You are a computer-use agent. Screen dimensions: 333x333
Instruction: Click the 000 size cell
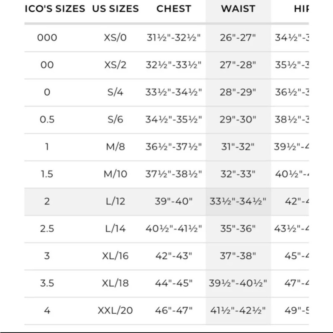pyautogui.click(x=47, y=37)
